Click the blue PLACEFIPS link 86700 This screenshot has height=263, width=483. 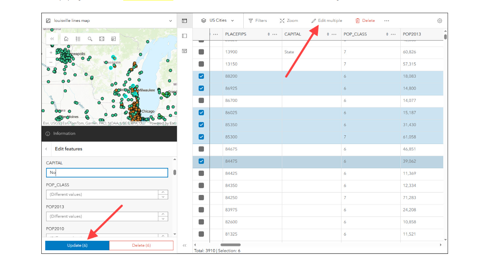[x=232, y=101]
